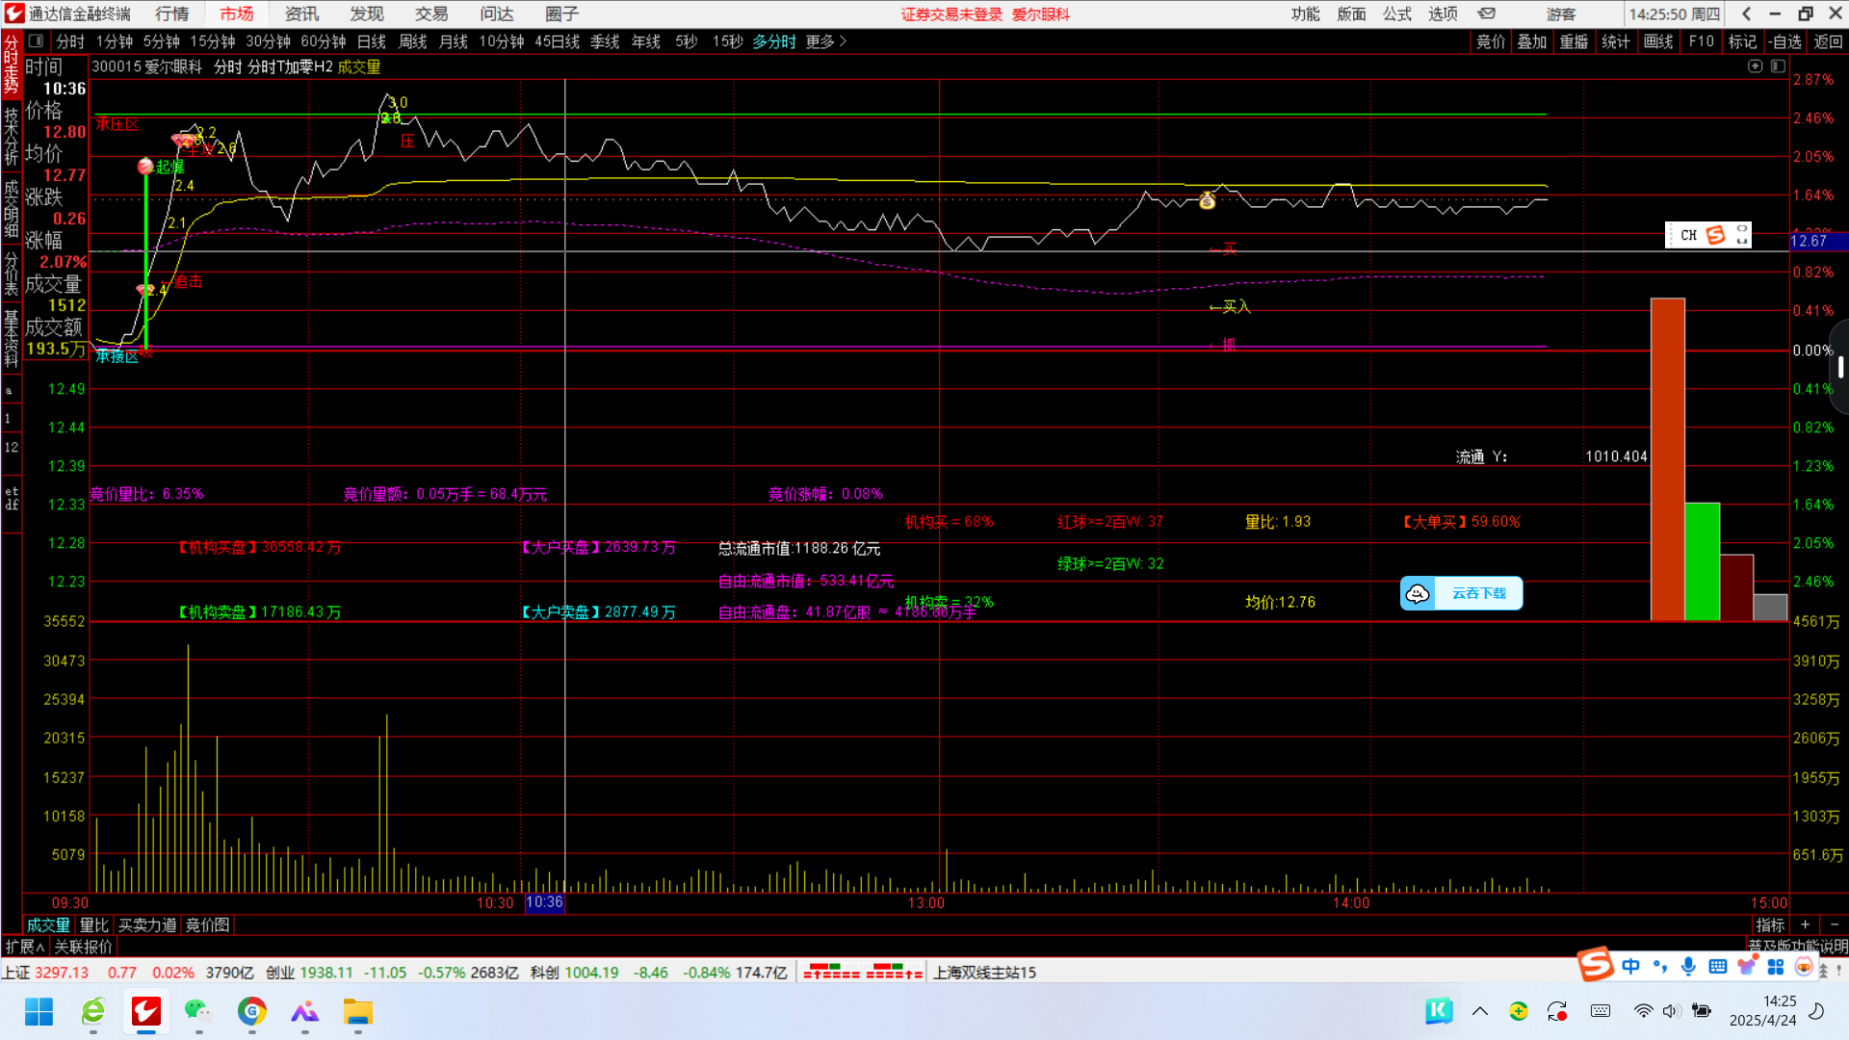Toggle the side panel icon in chart header

pos(1778,66)
